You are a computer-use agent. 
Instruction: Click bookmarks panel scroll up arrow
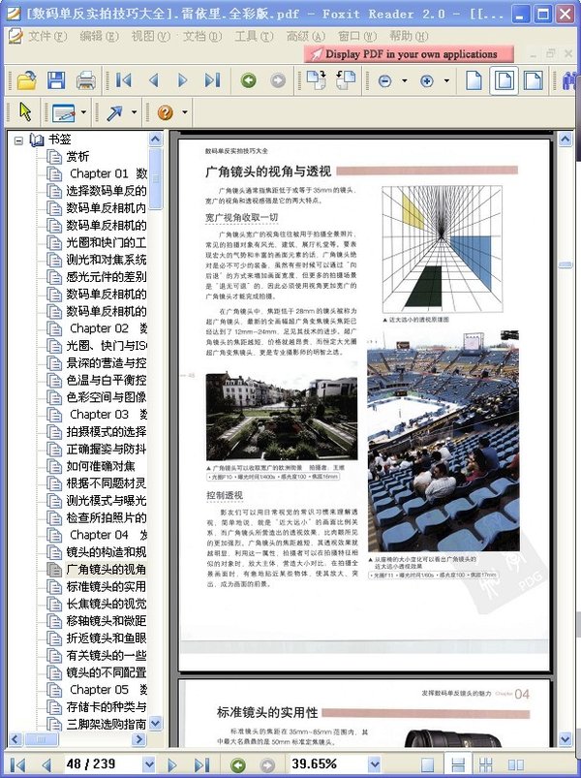click(x=156, y=140)
